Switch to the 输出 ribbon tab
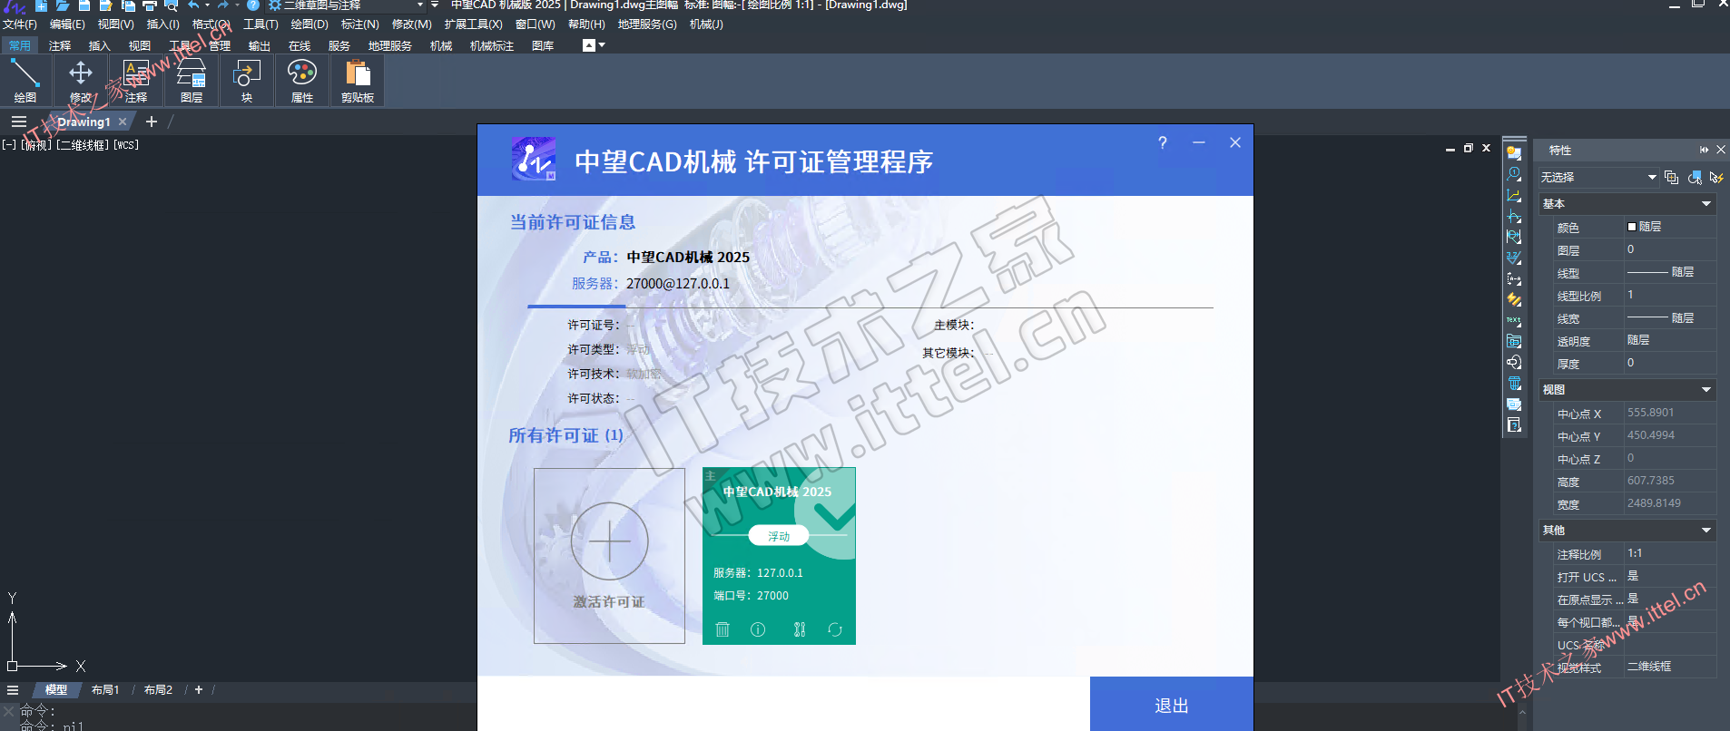1730x731 pixels. (x=260, y=45)
